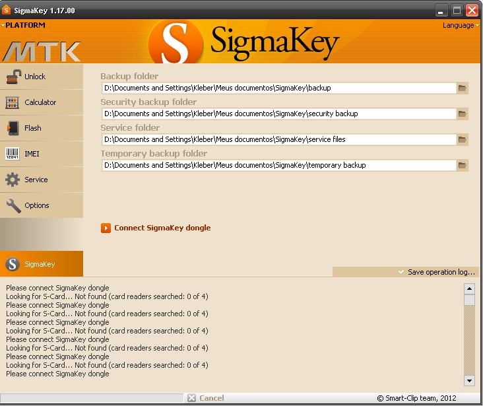Click the progress bar at the bottom
The height and width of the screenshot is (406, 483).
92,398
